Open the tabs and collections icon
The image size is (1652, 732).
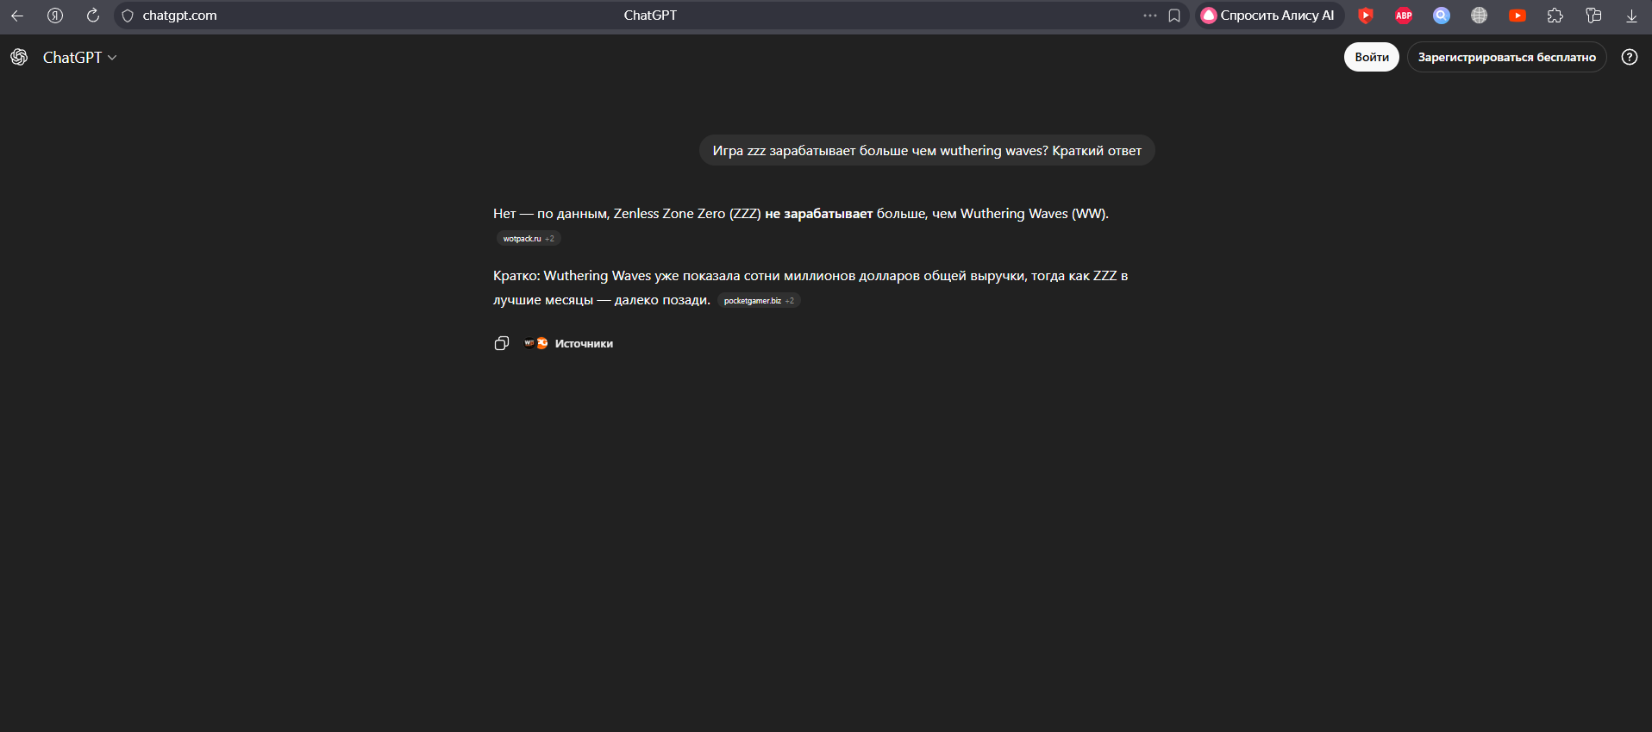pos(1593,16)
